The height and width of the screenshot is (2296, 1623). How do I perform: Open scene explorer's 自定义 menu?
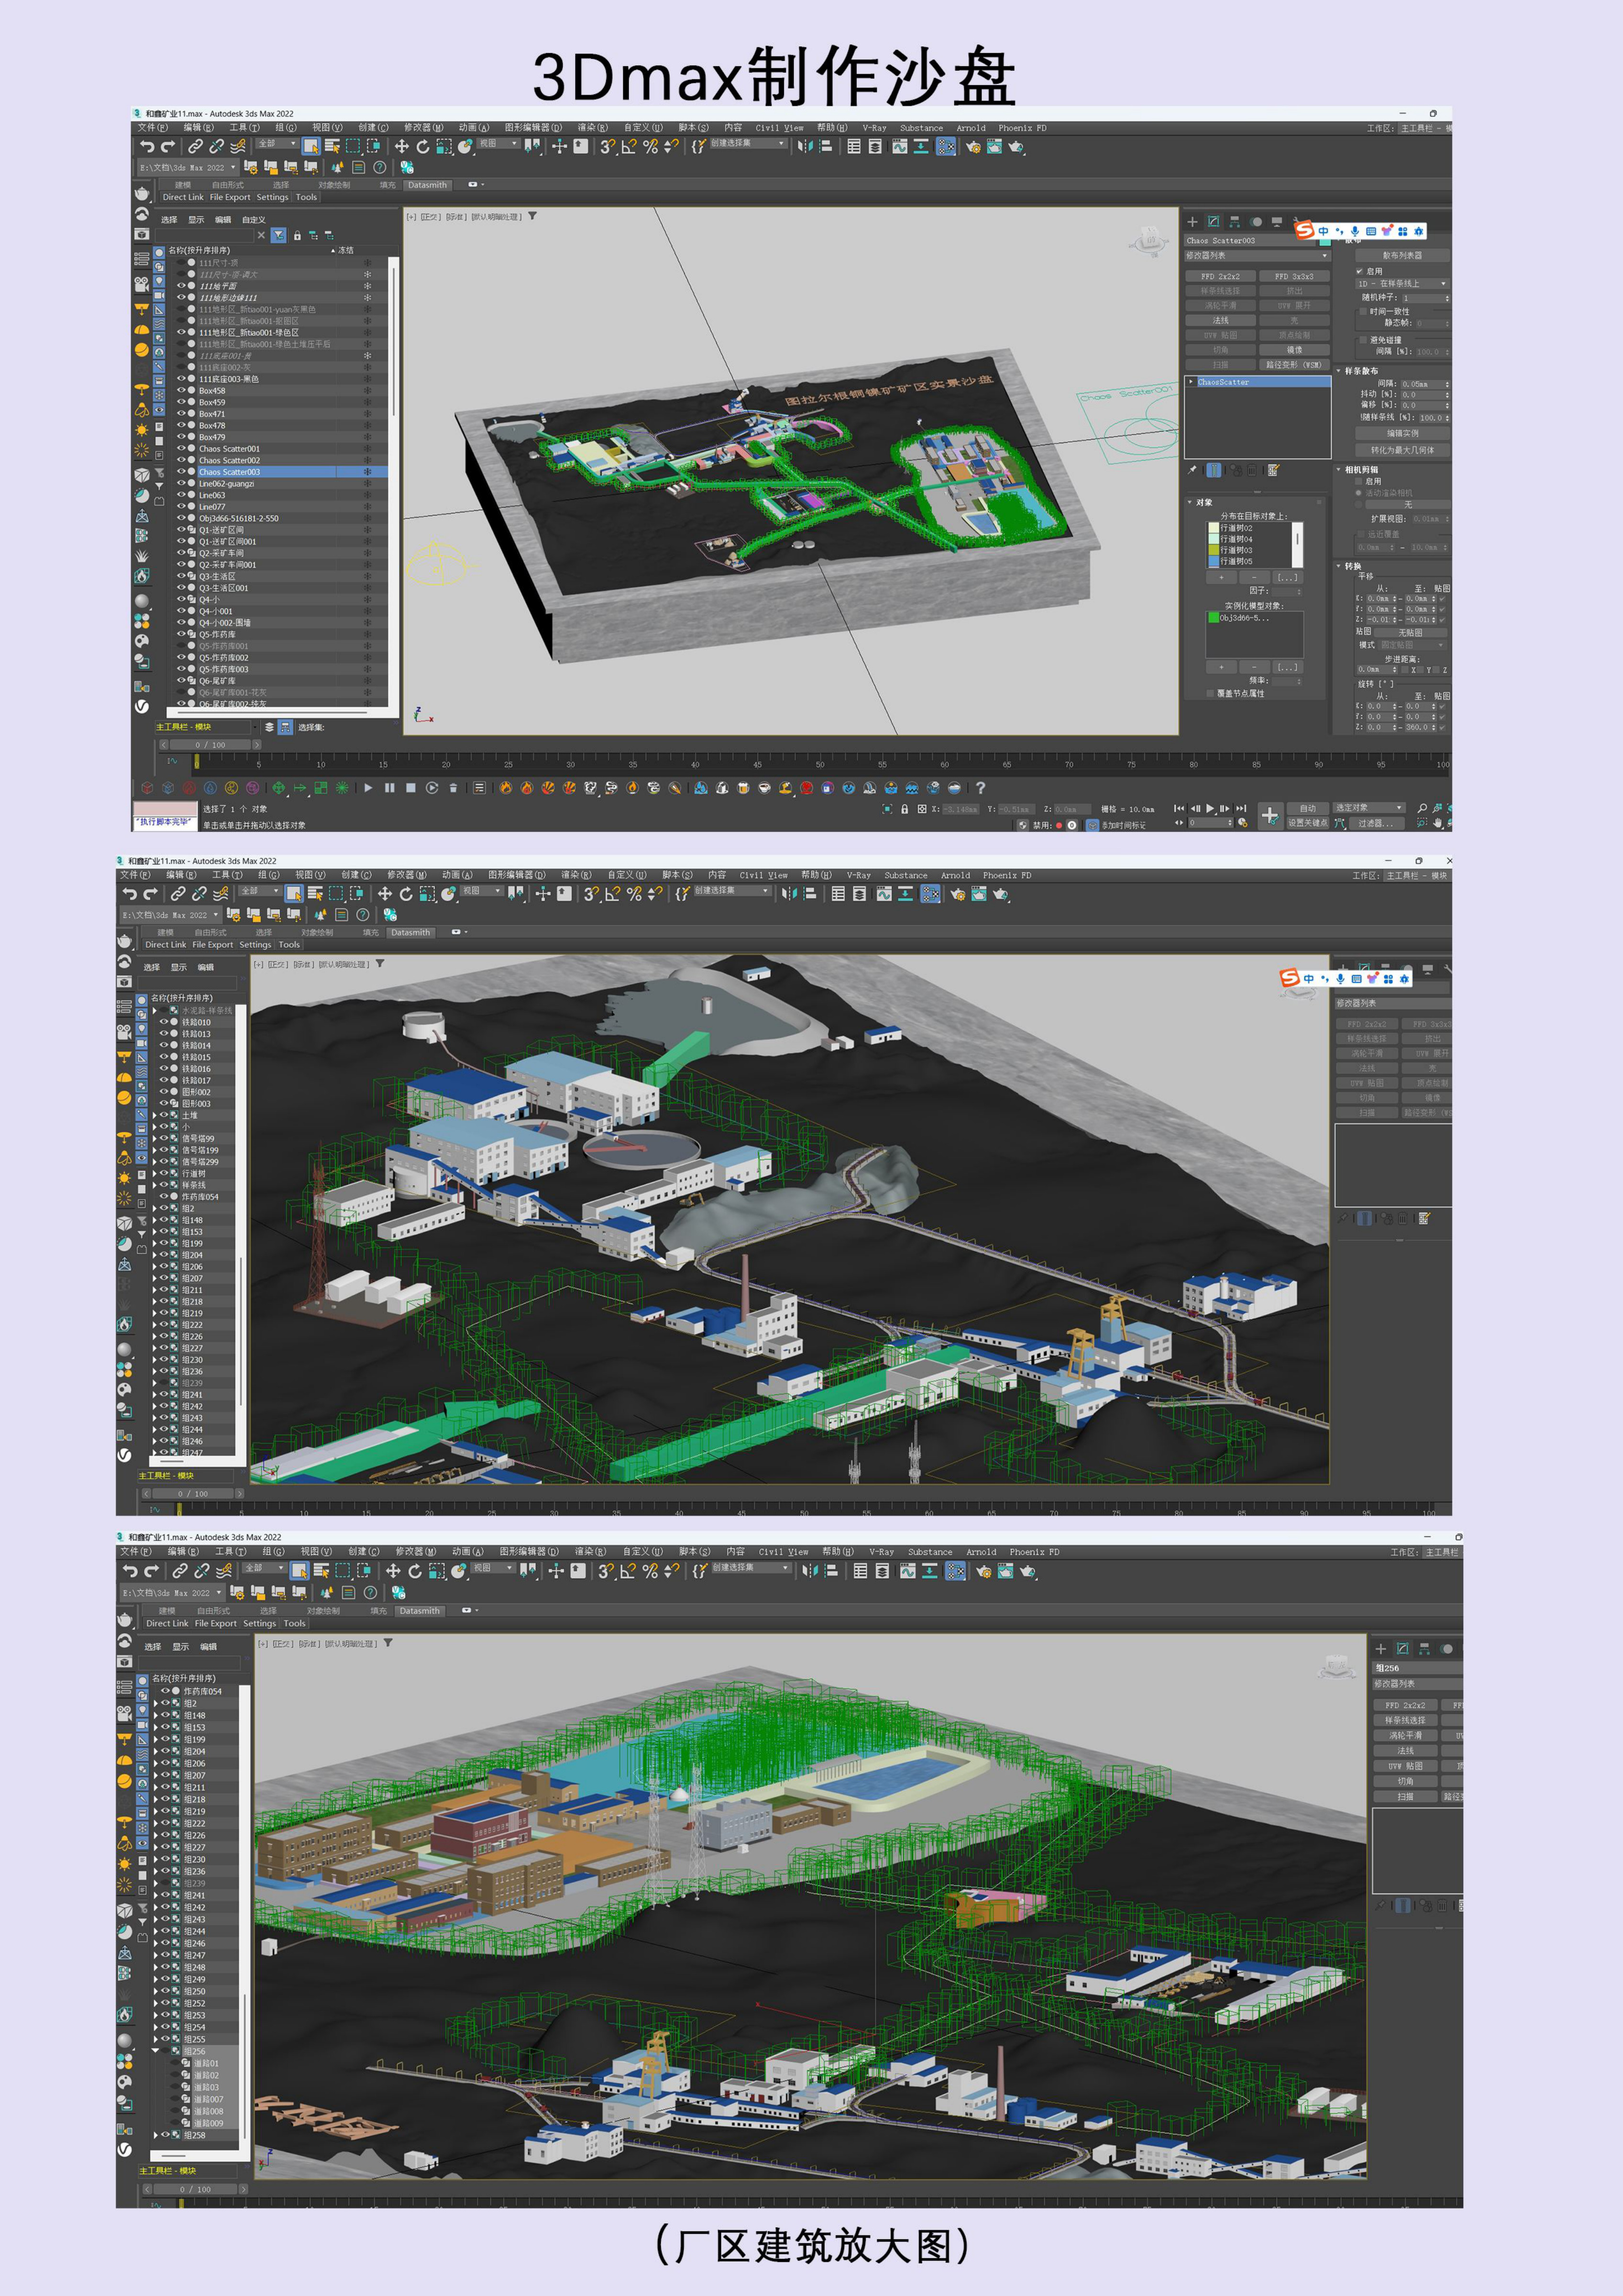(253, 220)
